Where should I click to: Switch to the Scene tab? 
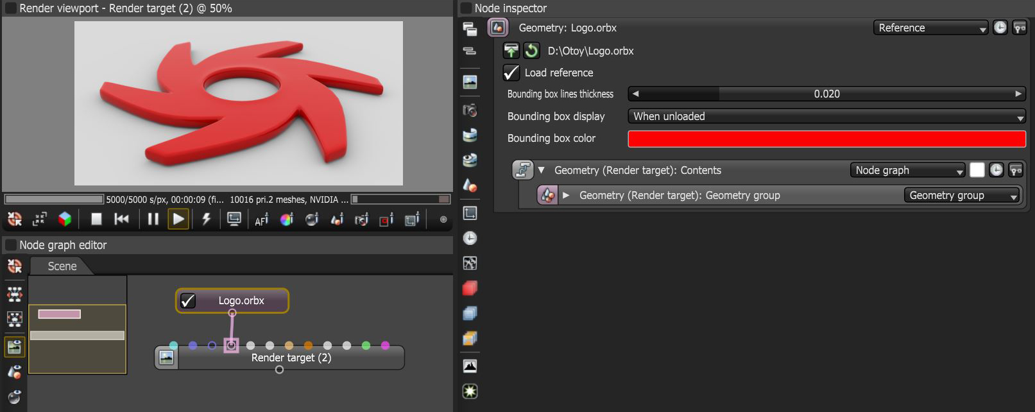click(x=62, y=266)
